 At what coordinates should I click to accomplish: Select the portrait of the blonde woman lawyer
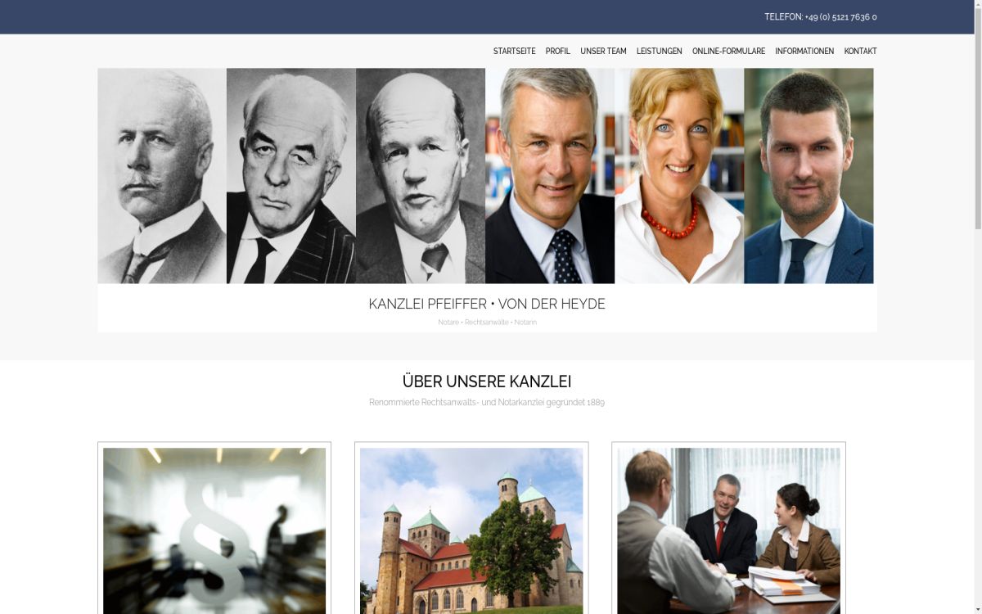(678, 175)
